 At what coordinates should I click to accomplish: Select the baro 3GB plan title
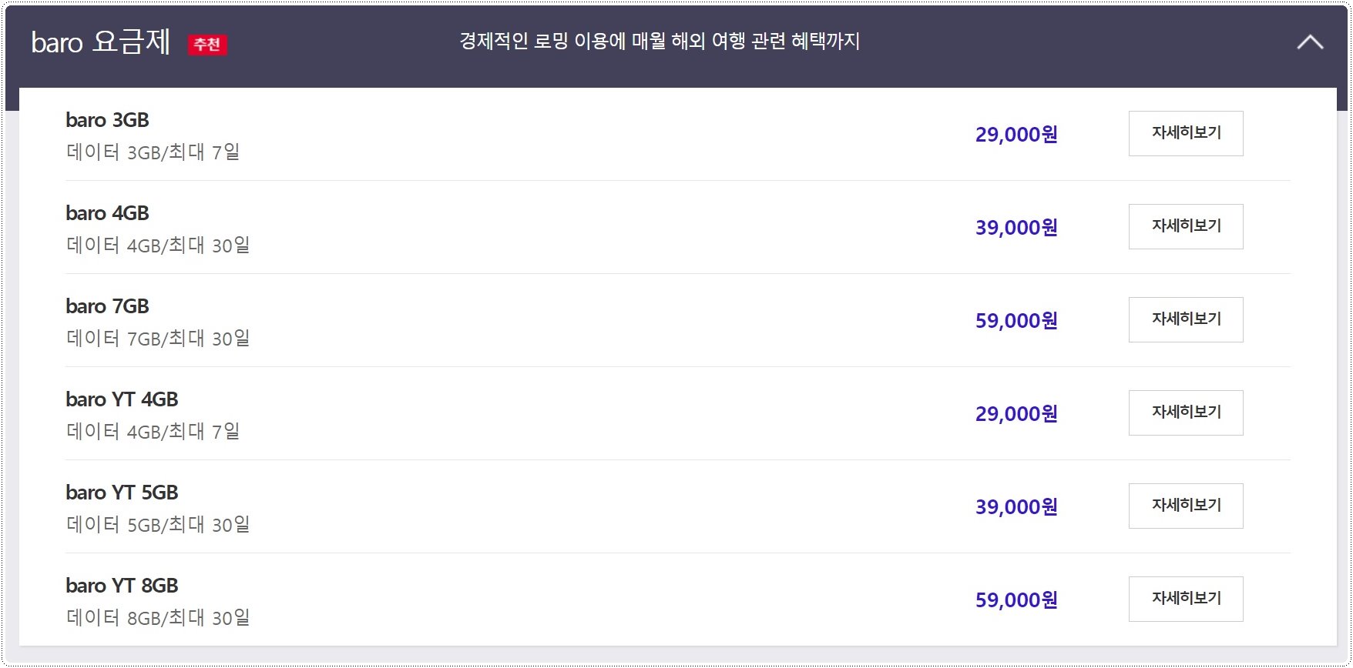(x=107, y=120)
